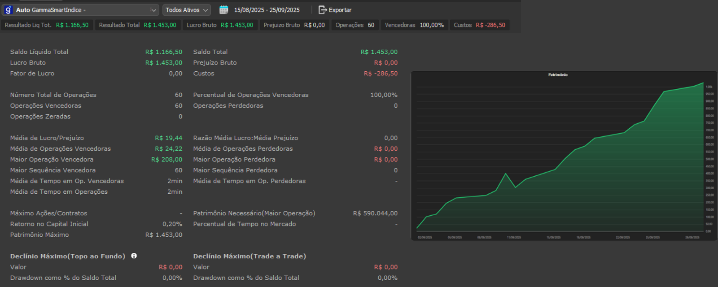
Task: Click the Vencedoras 100,00% summary chip
Action: [x=414, y=25]
